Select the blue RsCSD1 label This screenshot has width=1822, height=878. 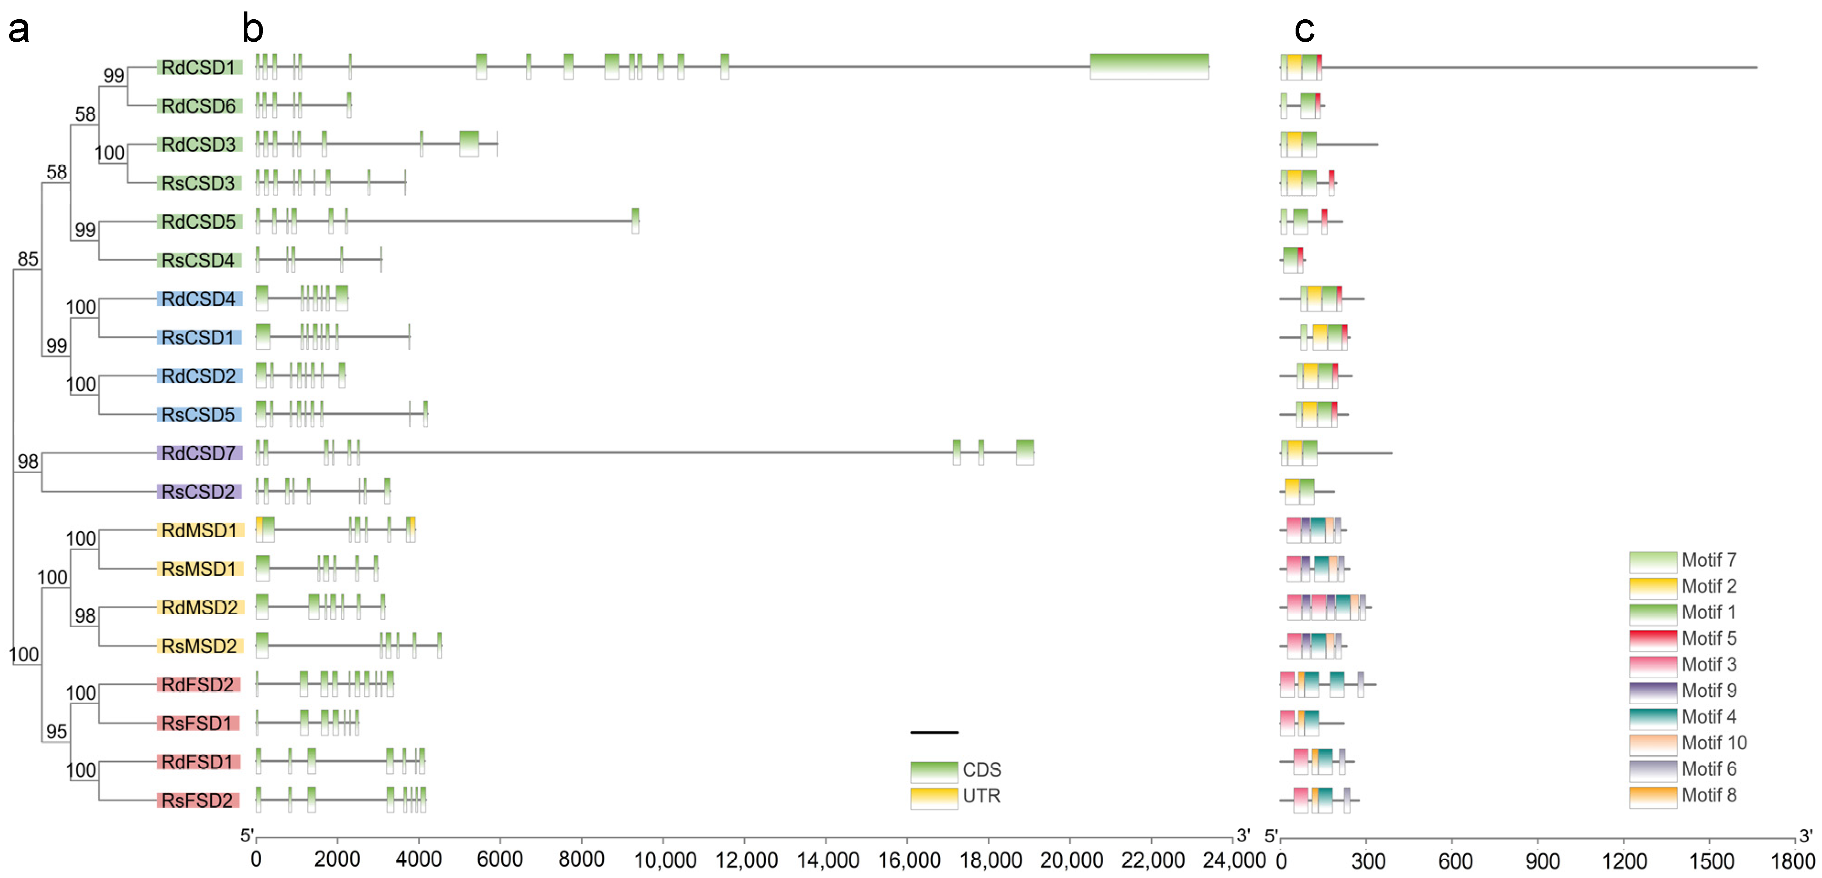coord(199,337)
